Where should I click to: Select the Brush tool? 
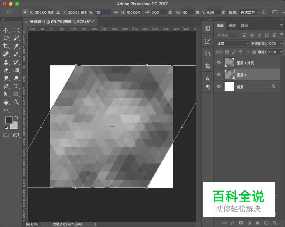pos(16,54)
